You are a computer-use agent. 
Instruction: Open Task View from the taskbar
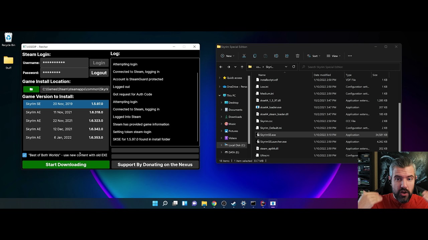pyautogui.click(x=175, y=203)
